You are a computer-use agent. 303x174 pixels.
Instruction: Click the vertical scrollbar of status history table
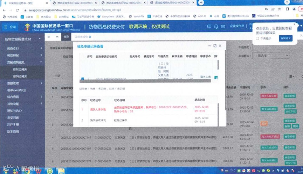click(218, 115)
